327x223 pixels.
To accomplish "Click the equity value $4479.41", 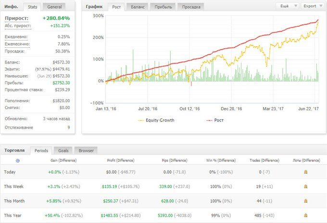I will point(62,69).
